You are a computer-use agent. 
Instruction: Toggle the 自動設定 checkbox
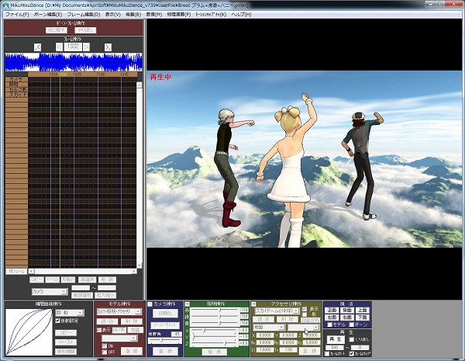pyautogui.click(x=58, y=321)
